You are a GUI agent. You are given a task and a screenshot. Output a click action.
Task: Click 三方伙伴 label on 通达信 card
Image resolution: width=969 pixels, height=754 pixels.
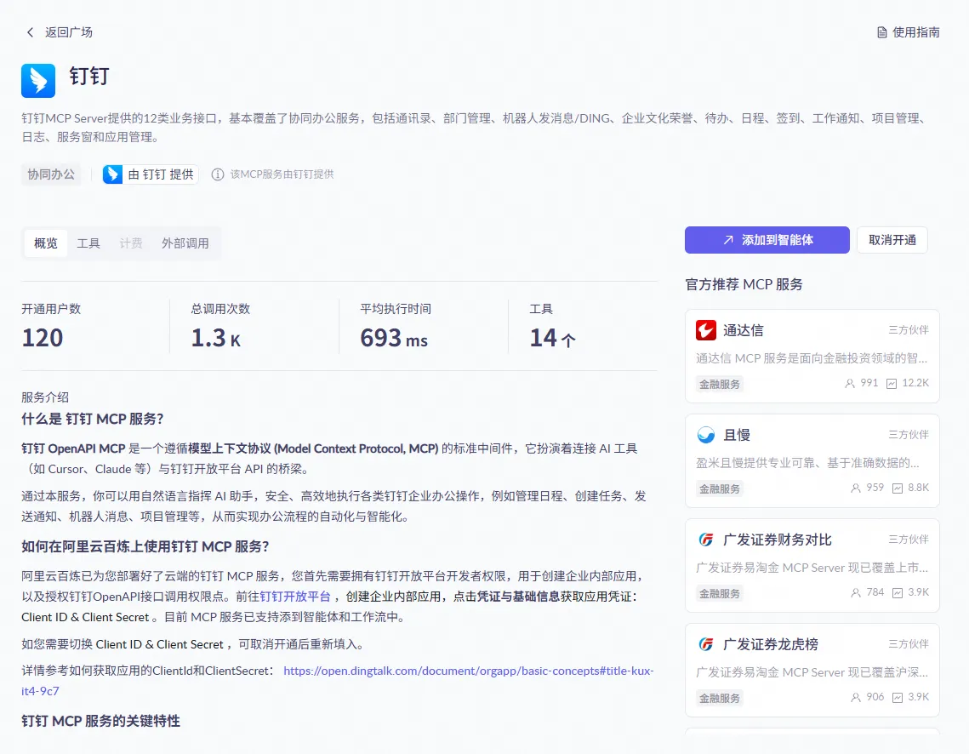pyautogui.click(x=909, y=330)
